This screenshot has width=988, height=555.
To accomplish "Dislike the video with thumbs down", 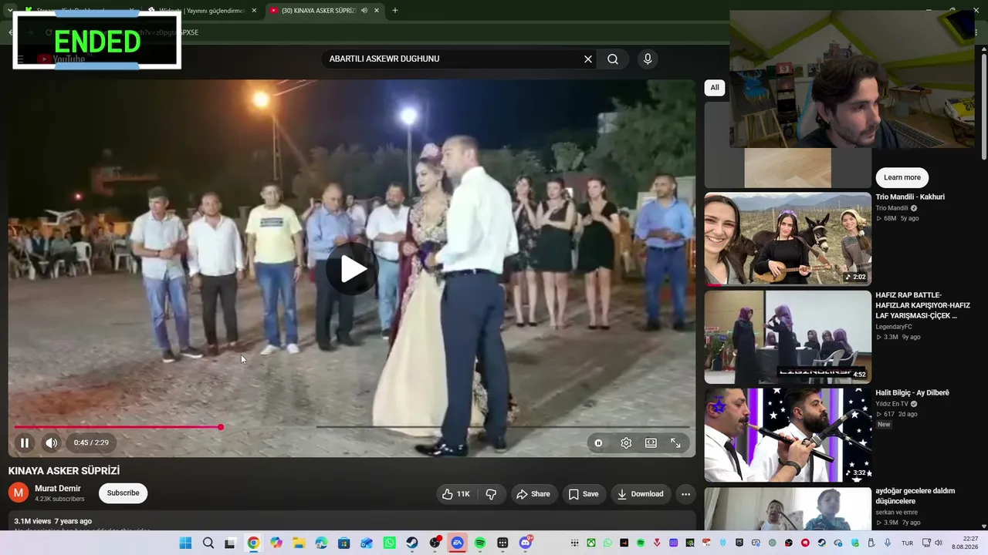I will point(491,494).
